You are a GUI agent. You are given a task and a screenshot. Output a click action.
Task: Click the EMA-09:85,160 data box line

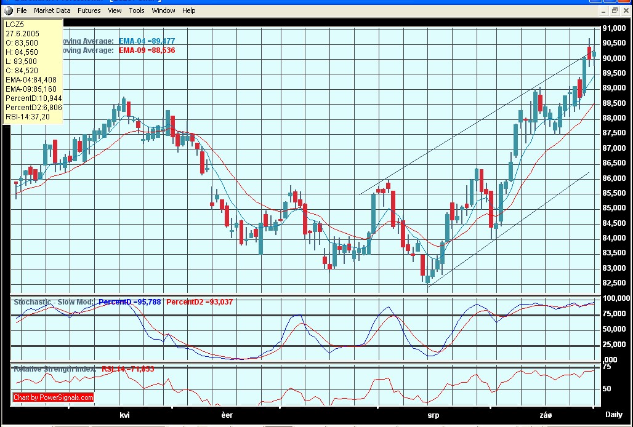point(31,89)
